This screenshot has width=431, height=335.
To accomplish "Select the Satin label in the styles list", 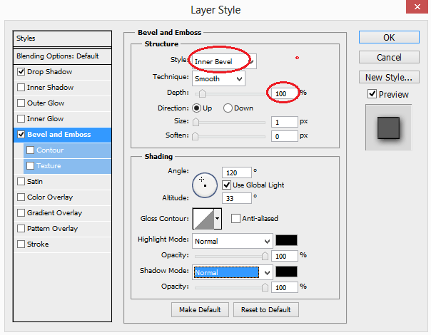I will point(35,182).
